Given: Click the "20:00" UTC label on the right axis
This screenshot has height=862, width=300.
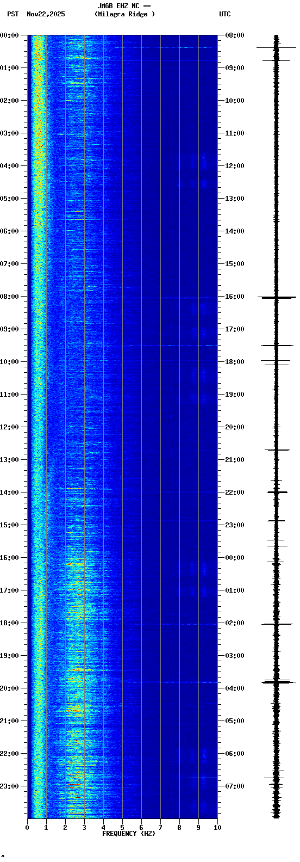Looking at the screenshot, I should point(235,427).
